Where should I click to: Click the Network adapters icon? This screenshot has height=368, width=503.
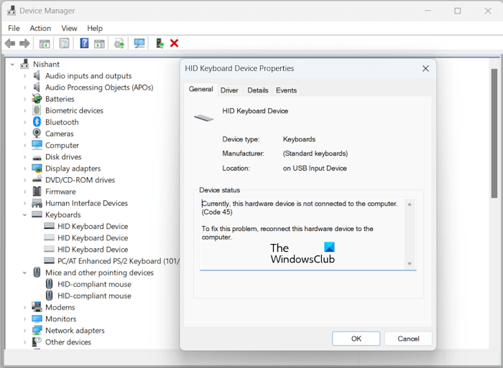(37, 330)
